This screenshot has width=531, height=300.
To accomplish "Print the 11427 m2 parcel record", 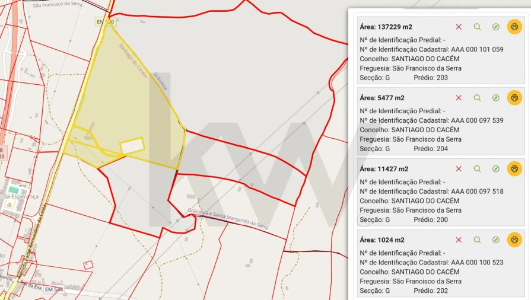I will coord(514,169).
